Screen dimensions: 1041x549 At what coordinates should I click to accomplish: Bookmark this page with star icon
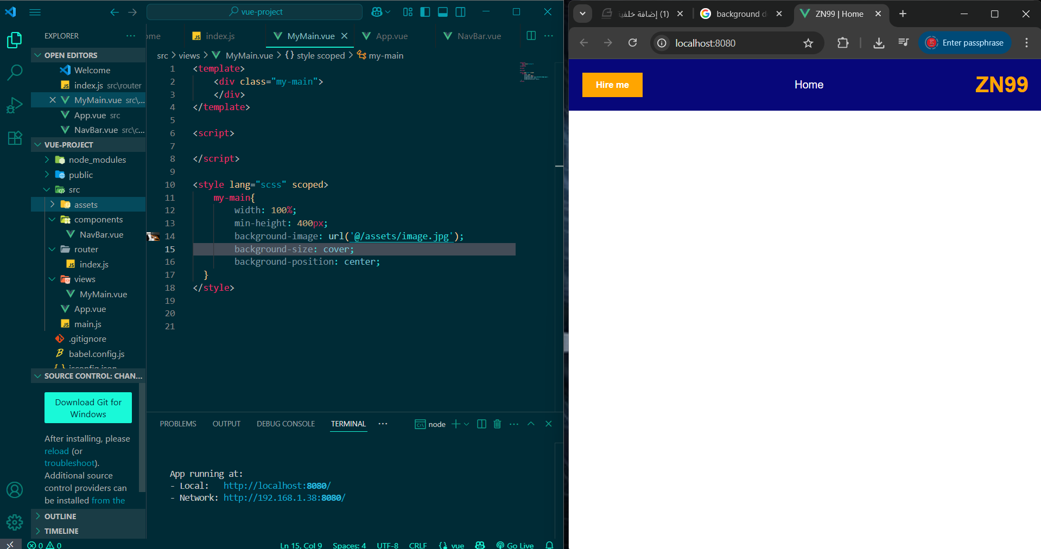click(808, 43)
